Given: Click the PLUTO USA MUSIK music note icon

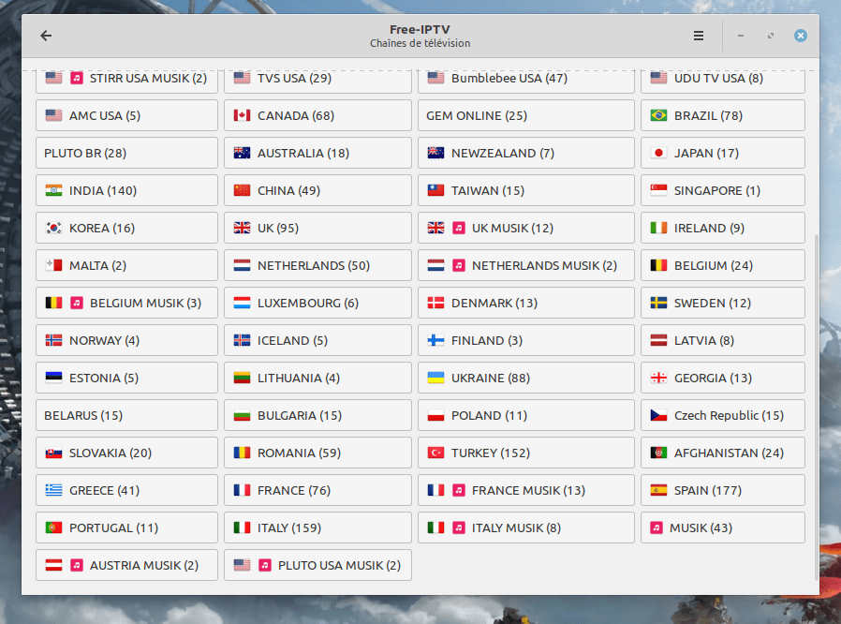Looking at the screenshot, I should [x=265, y=566].
